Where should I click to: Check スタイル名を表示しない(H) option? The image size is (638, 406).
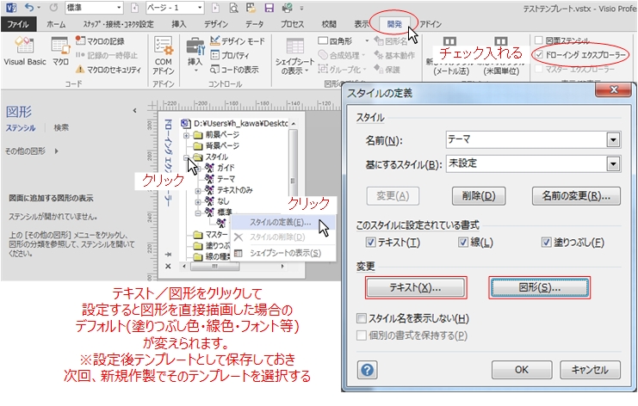pos(361,318)
